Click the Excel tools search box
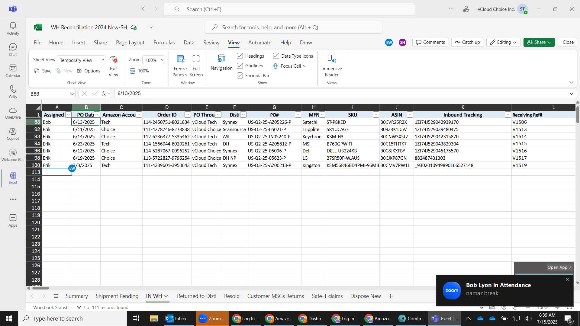This screenshot has height=326, width=580. pos(293,27)
